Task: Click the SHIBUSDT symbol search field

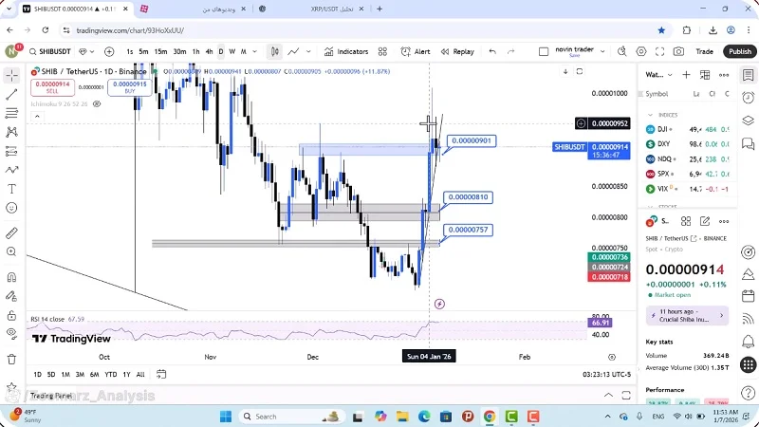Action: coord(51,51)
